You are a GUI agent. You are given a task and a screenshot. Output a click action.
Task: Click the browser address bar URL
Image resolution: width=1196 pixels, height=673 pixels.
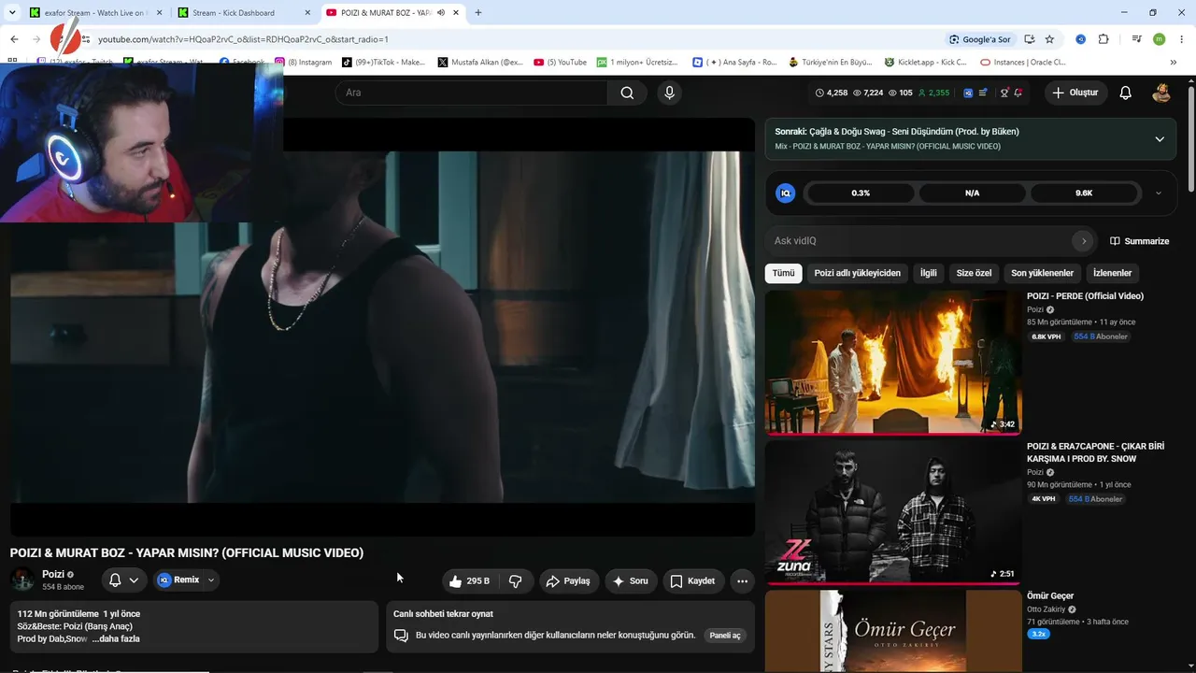(243, 39)
